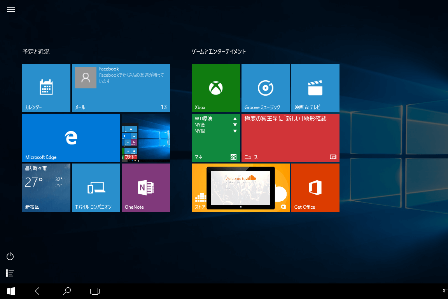
Task: Click the 27° temperature reading
Action: coord(34,182)
